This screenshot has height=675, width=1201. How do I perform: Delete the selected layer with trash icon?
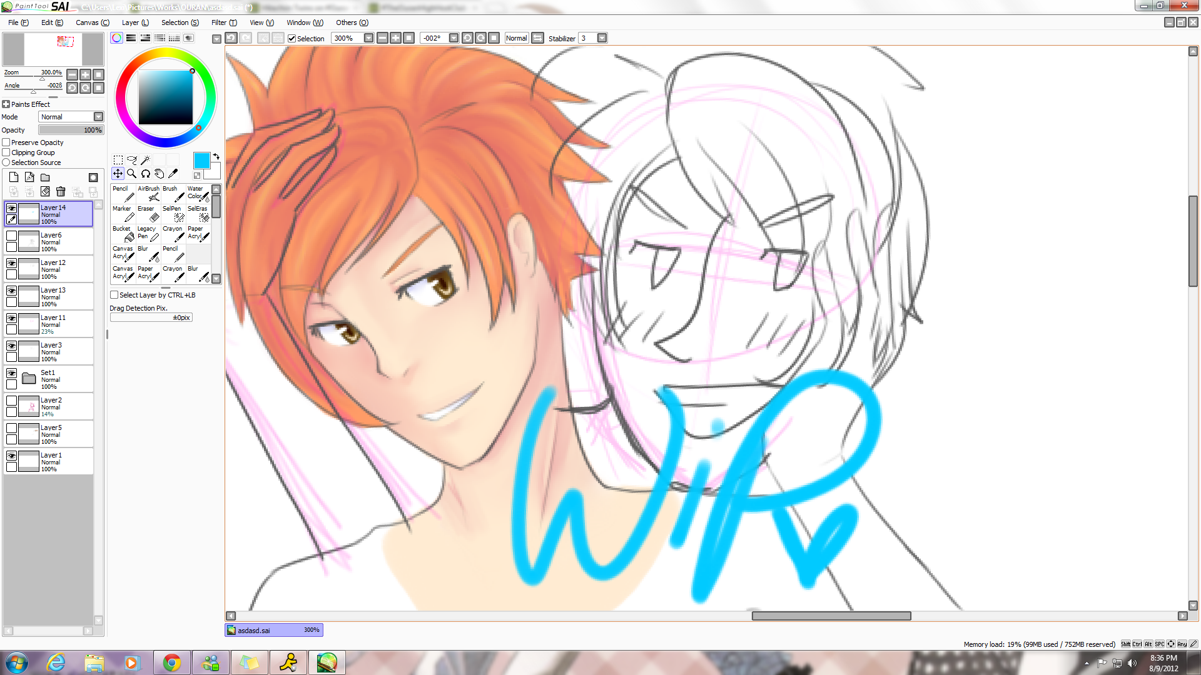pos(61,191)
